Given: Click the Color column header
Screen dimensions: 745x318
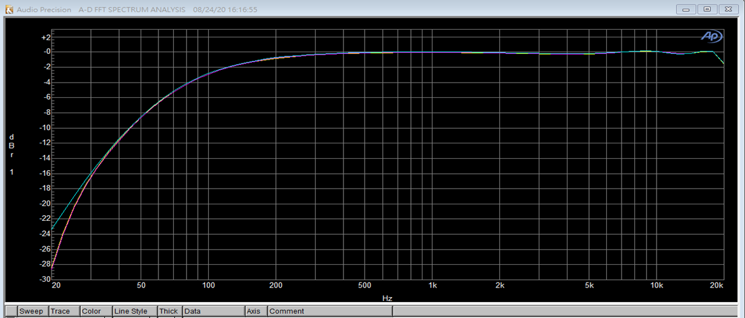Looking at the screenshot, I should click(x=92, y=312).
